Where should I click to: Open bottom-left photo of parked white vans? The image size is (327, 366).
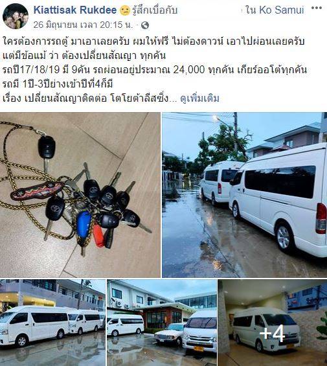click(x=52, y=323)
